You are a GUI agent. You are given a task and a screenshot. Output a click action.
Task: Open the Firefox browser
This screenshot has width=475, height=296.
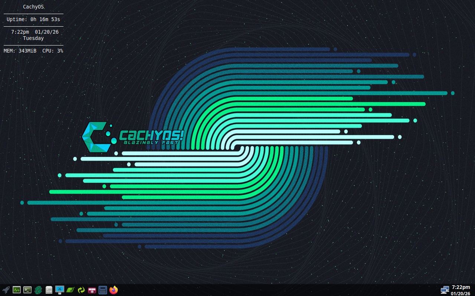click(114, 290)
